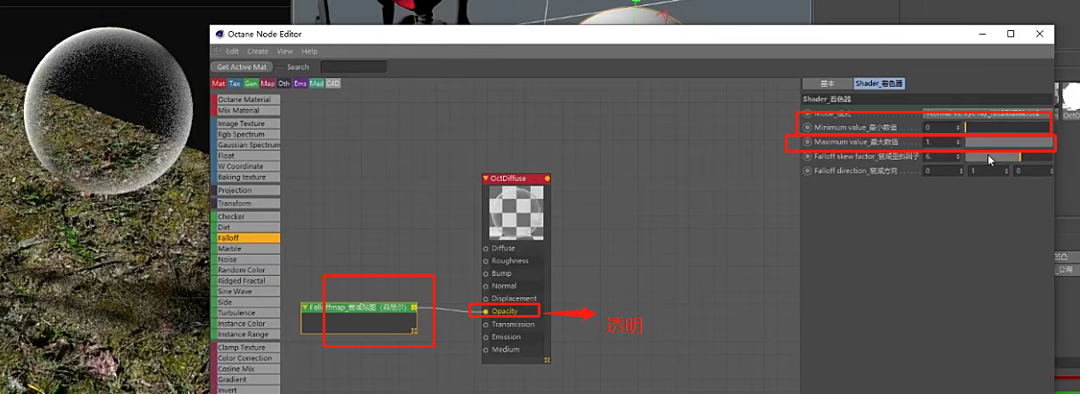Toggle the C4D node filter

coord(333,83)
